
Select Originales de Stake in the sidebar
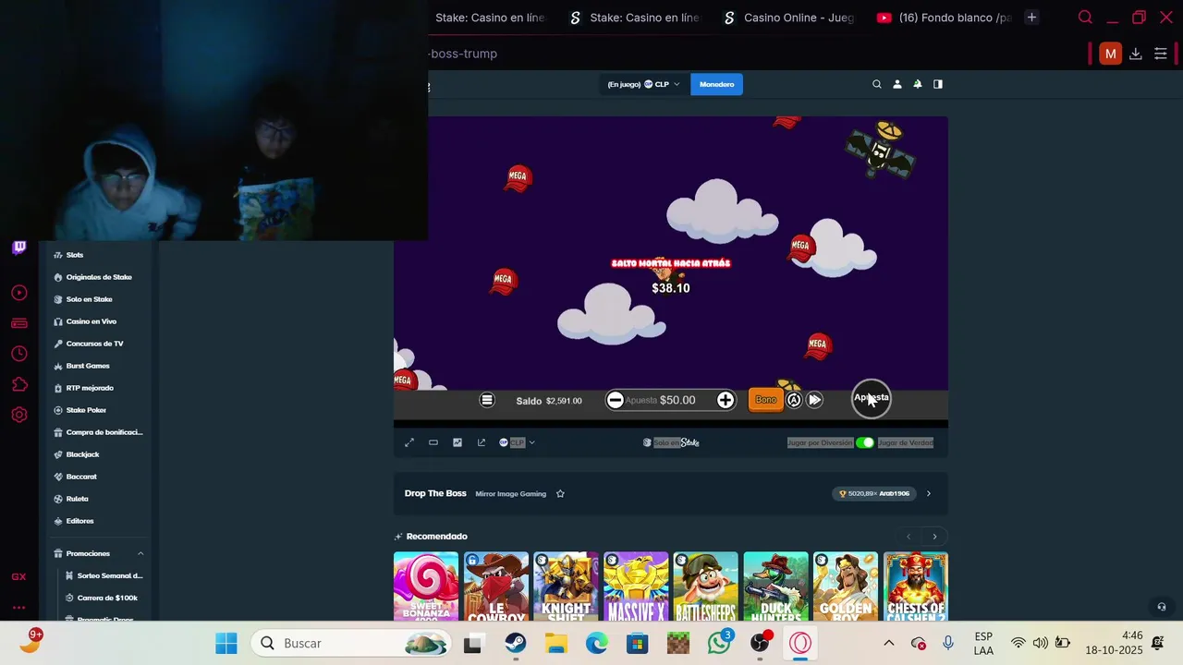coord(100,277)
